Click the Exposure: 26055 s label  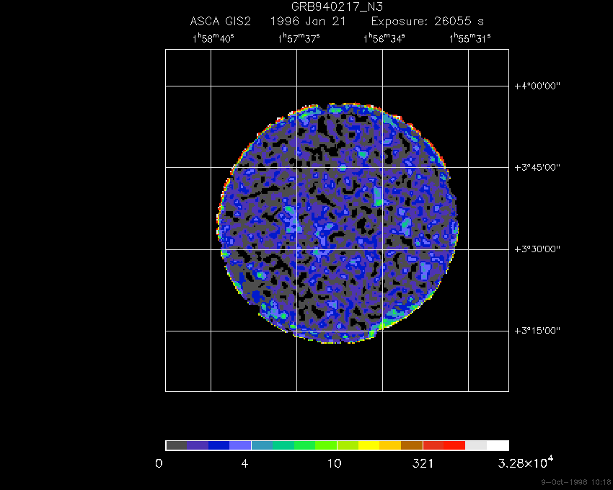428,21
